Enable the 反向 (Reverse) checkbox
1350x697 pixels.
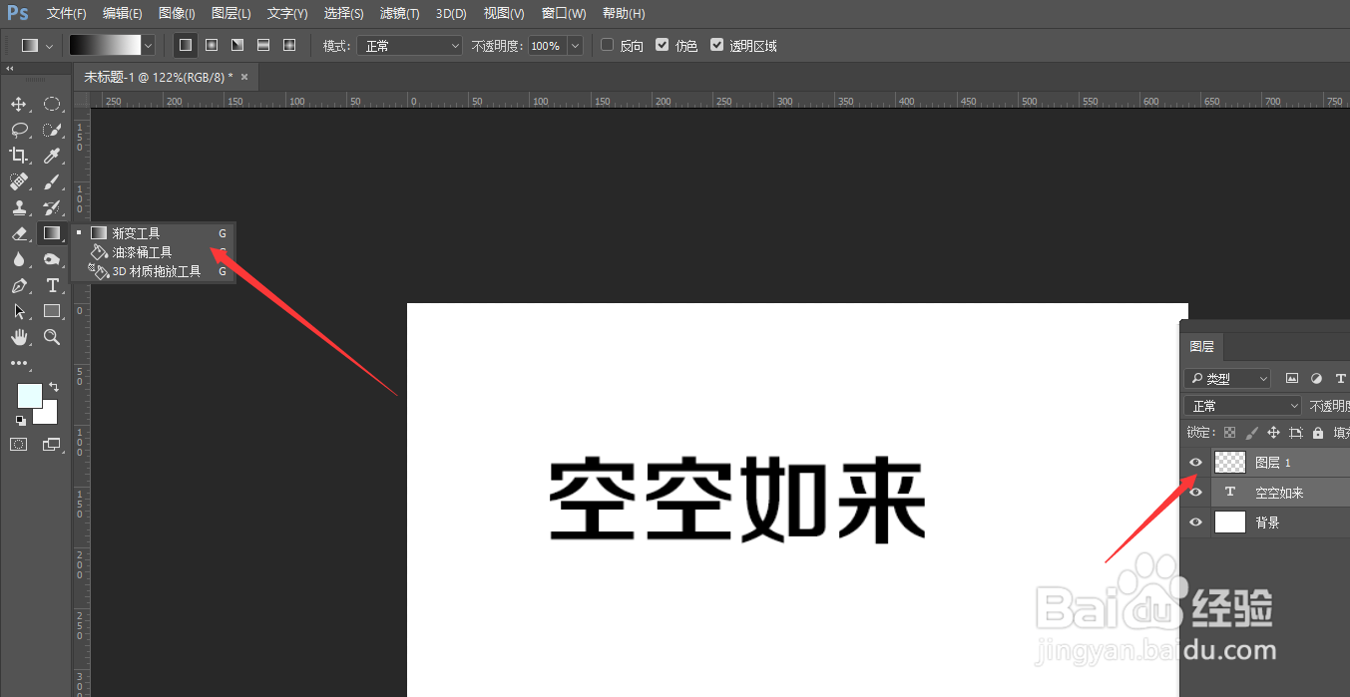(607, 45)
